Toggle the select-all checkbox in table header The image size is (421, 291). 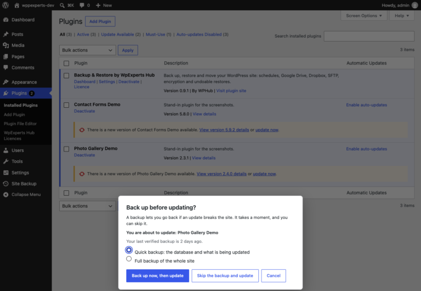click(66, 63)
